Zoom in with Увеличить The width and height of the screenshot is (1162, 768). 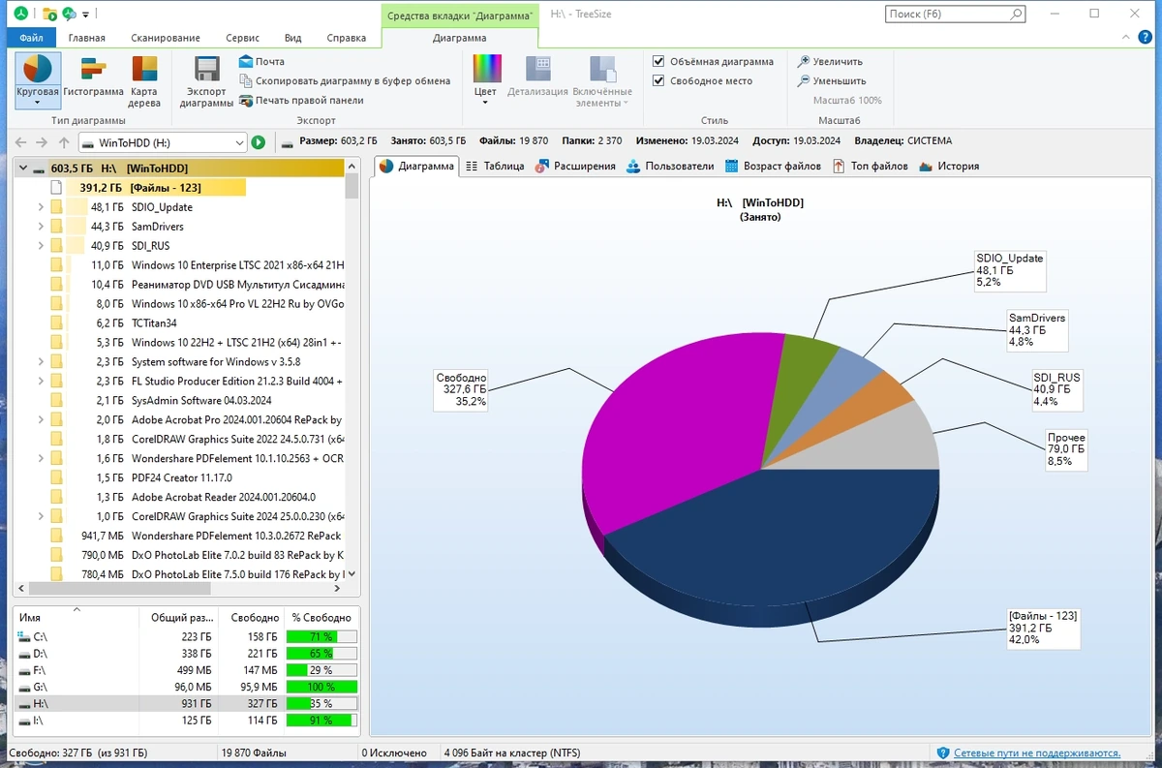pos(830,61)
